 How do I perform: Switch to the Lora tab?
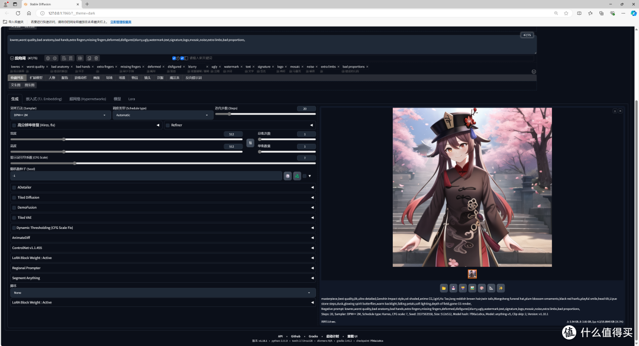click(131, 99)
